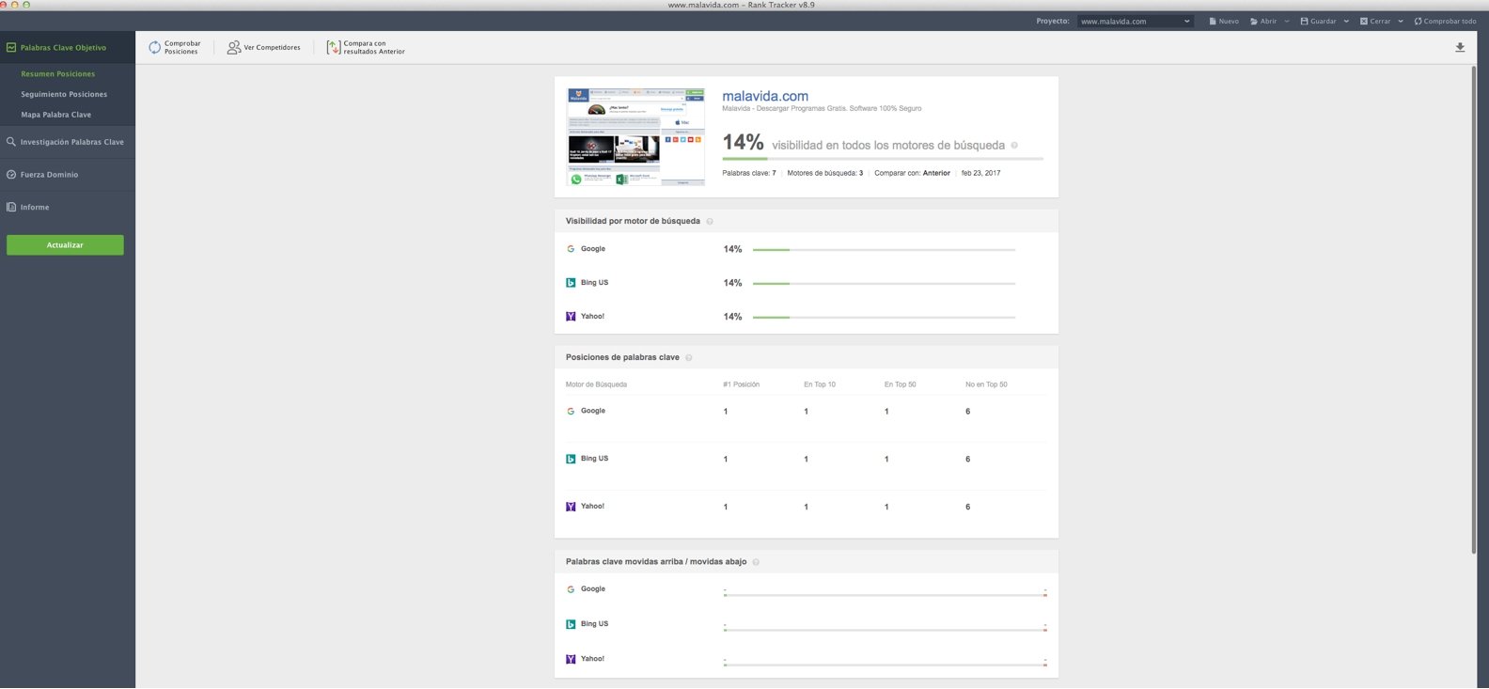1489x689 pixels.
Task: Select Palabras Clave Objetivo section
Action: click(x=68, y=47)
